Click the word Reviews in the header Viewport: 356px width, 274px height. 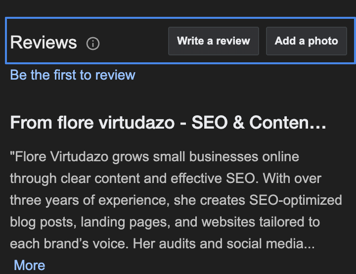click(x=44, y=43)
